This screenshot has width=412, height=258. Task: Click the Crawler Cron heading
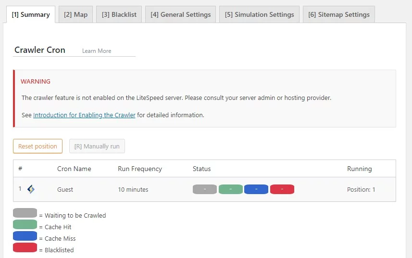40,50
